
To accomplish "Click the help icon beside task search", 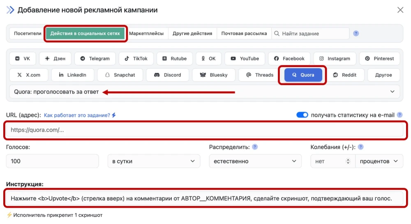I will click(x=356, y=34).
